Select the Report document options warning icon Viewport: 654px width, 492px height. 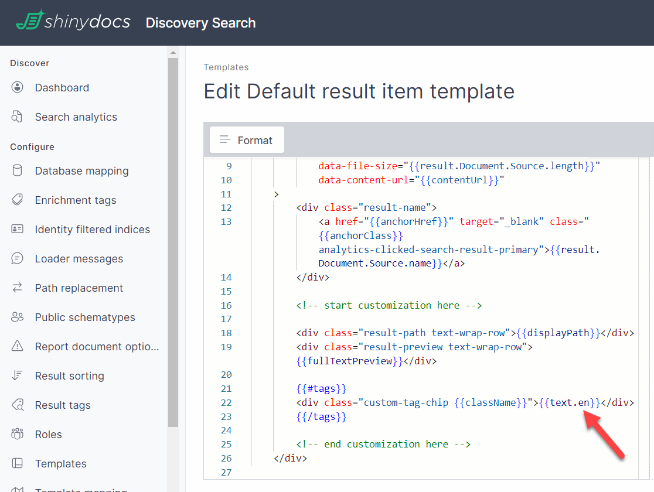(x=18, y=346)
